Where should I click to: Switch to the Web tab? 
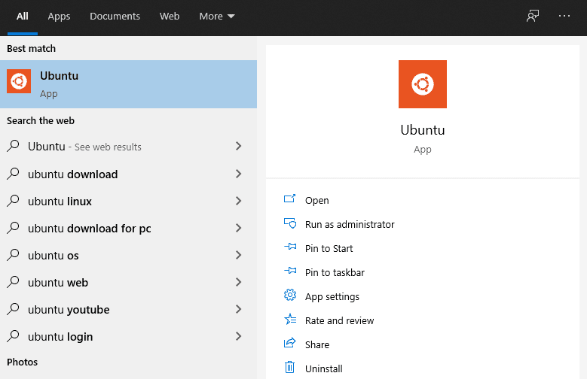[170, 16]
